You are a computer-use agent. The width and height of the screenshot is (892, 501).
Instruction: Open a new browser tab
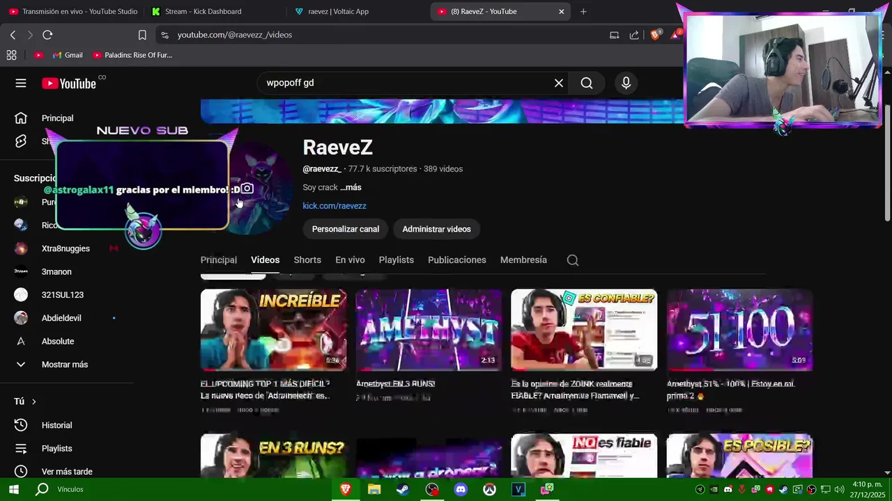click(583, 11)
